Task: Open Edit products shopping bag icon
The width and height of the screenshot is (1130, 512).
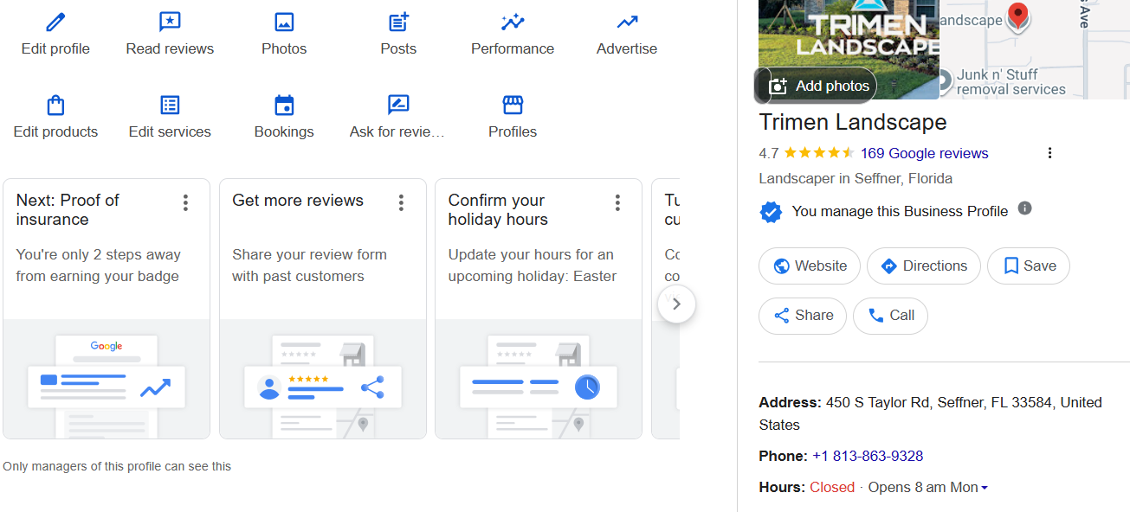Action: click(55, 105)
